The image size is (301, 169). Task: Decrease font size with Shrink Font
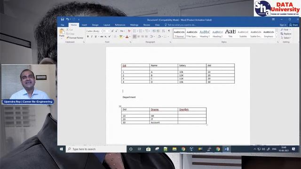(116, 31)
